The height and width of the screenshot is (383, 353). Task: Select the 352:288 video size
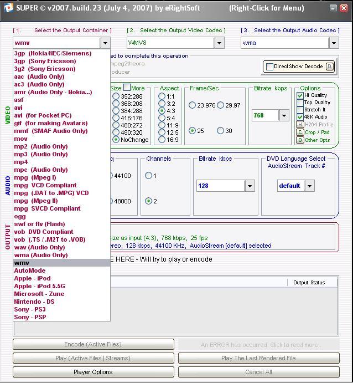(x=116, y=96)
